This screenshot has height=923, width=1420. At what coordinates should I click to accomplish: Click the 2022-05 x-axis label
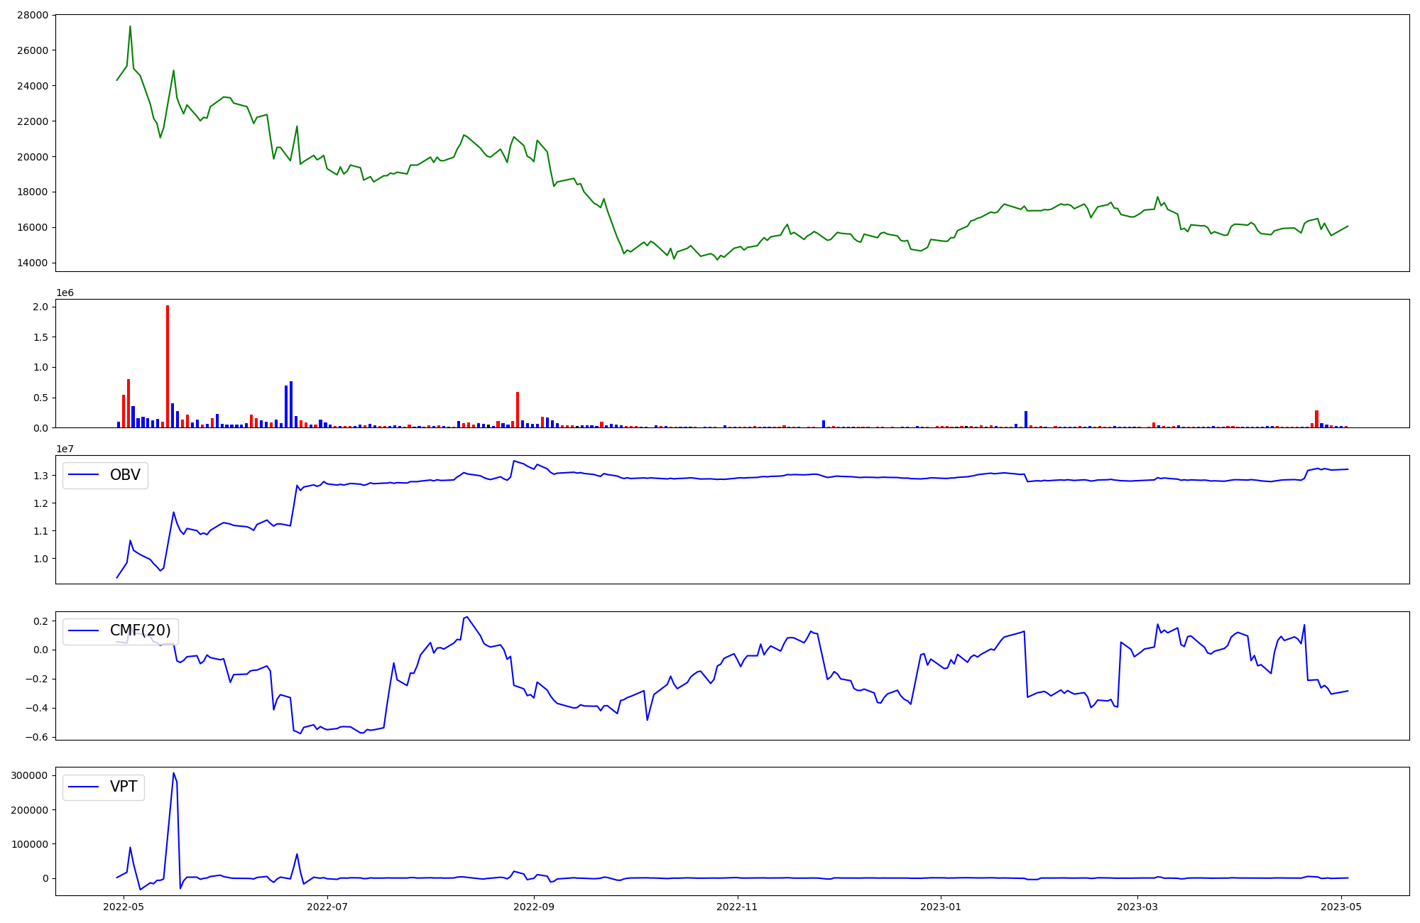point(124,906)
